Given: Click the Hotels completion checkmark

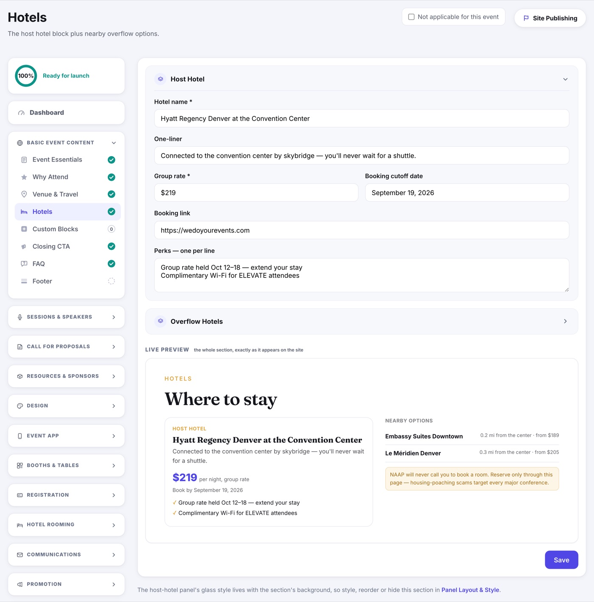Looking at the screenshot, I should tap(112, 212).
